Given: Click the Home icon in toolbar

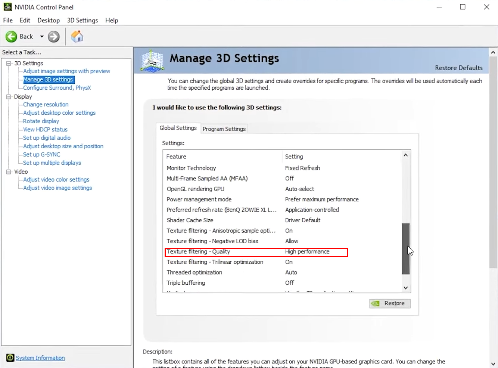Looking at the screenshot, I should (x=77, y=37).
